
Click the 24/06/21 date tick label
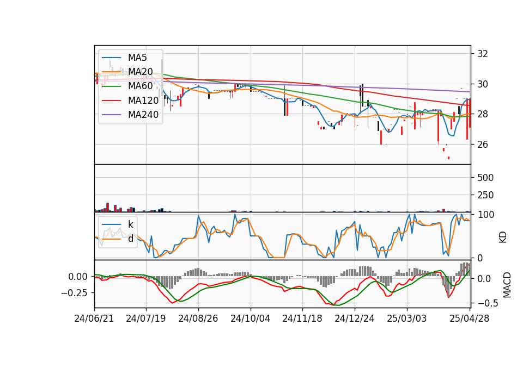pyautogui.click(x=94, y=318)
